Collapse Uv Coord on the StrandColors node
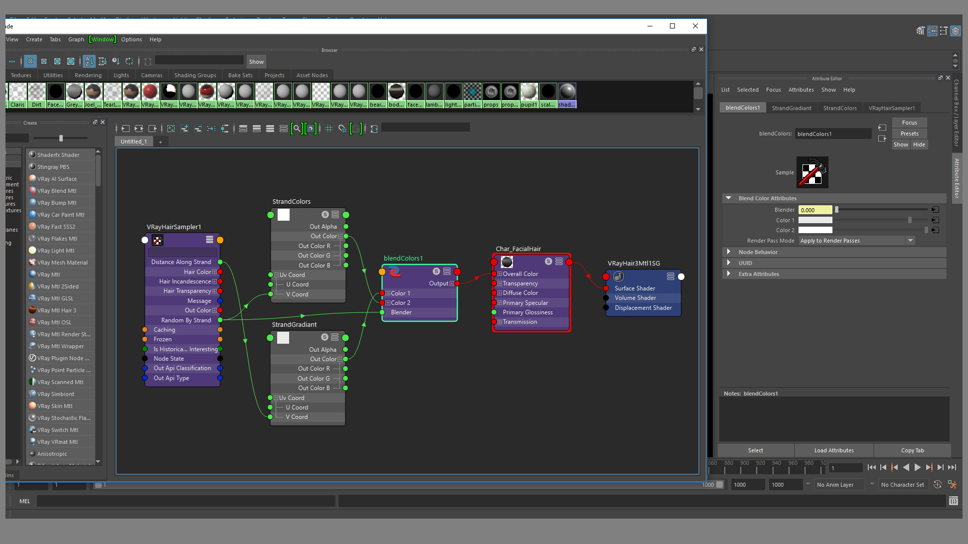Screen dimensions: 968x544 tap(276, 275)
